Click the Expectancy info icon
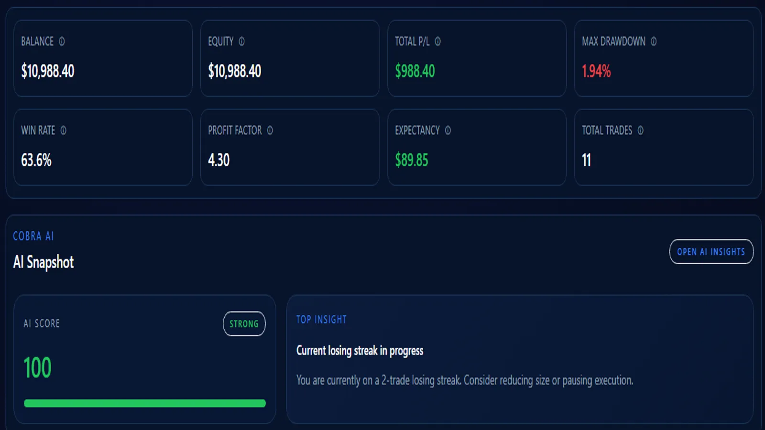765x430 pixels. [448, 130]
